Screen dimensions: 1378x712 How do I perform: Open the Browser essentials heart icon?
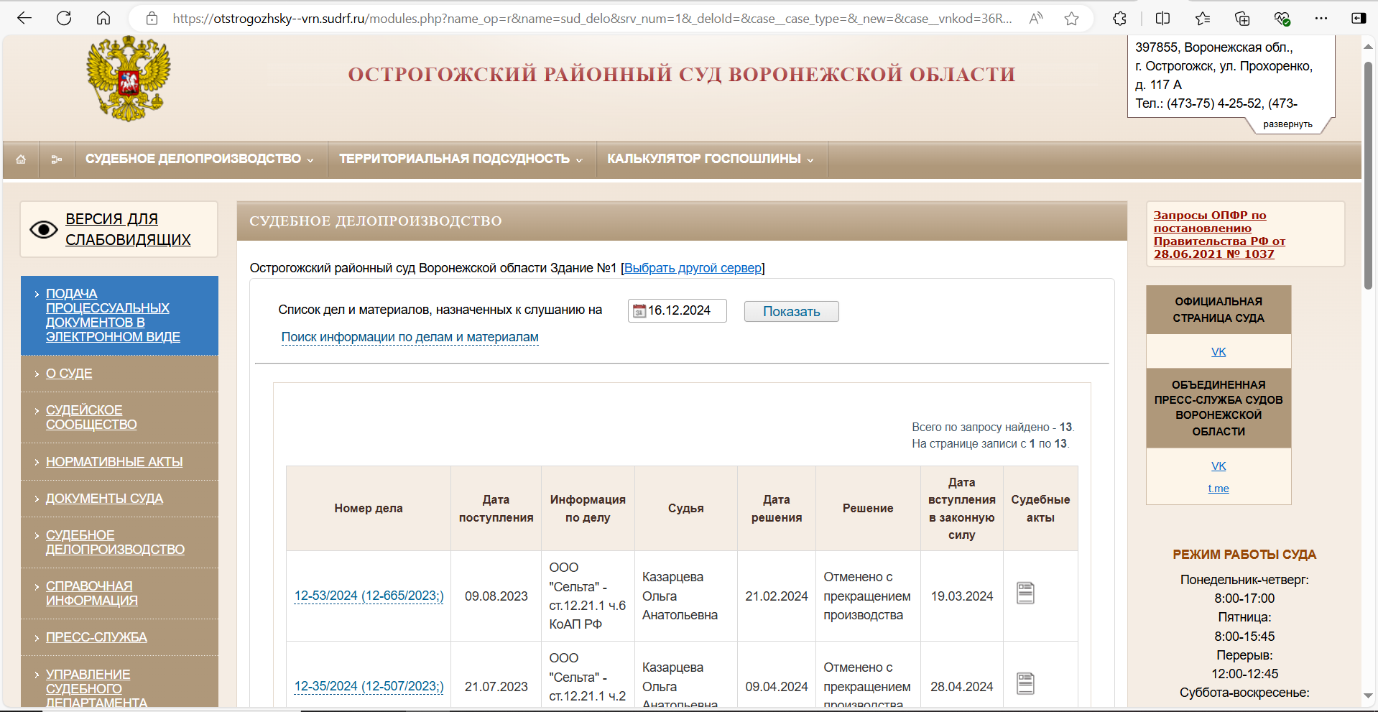point(1282,19)
